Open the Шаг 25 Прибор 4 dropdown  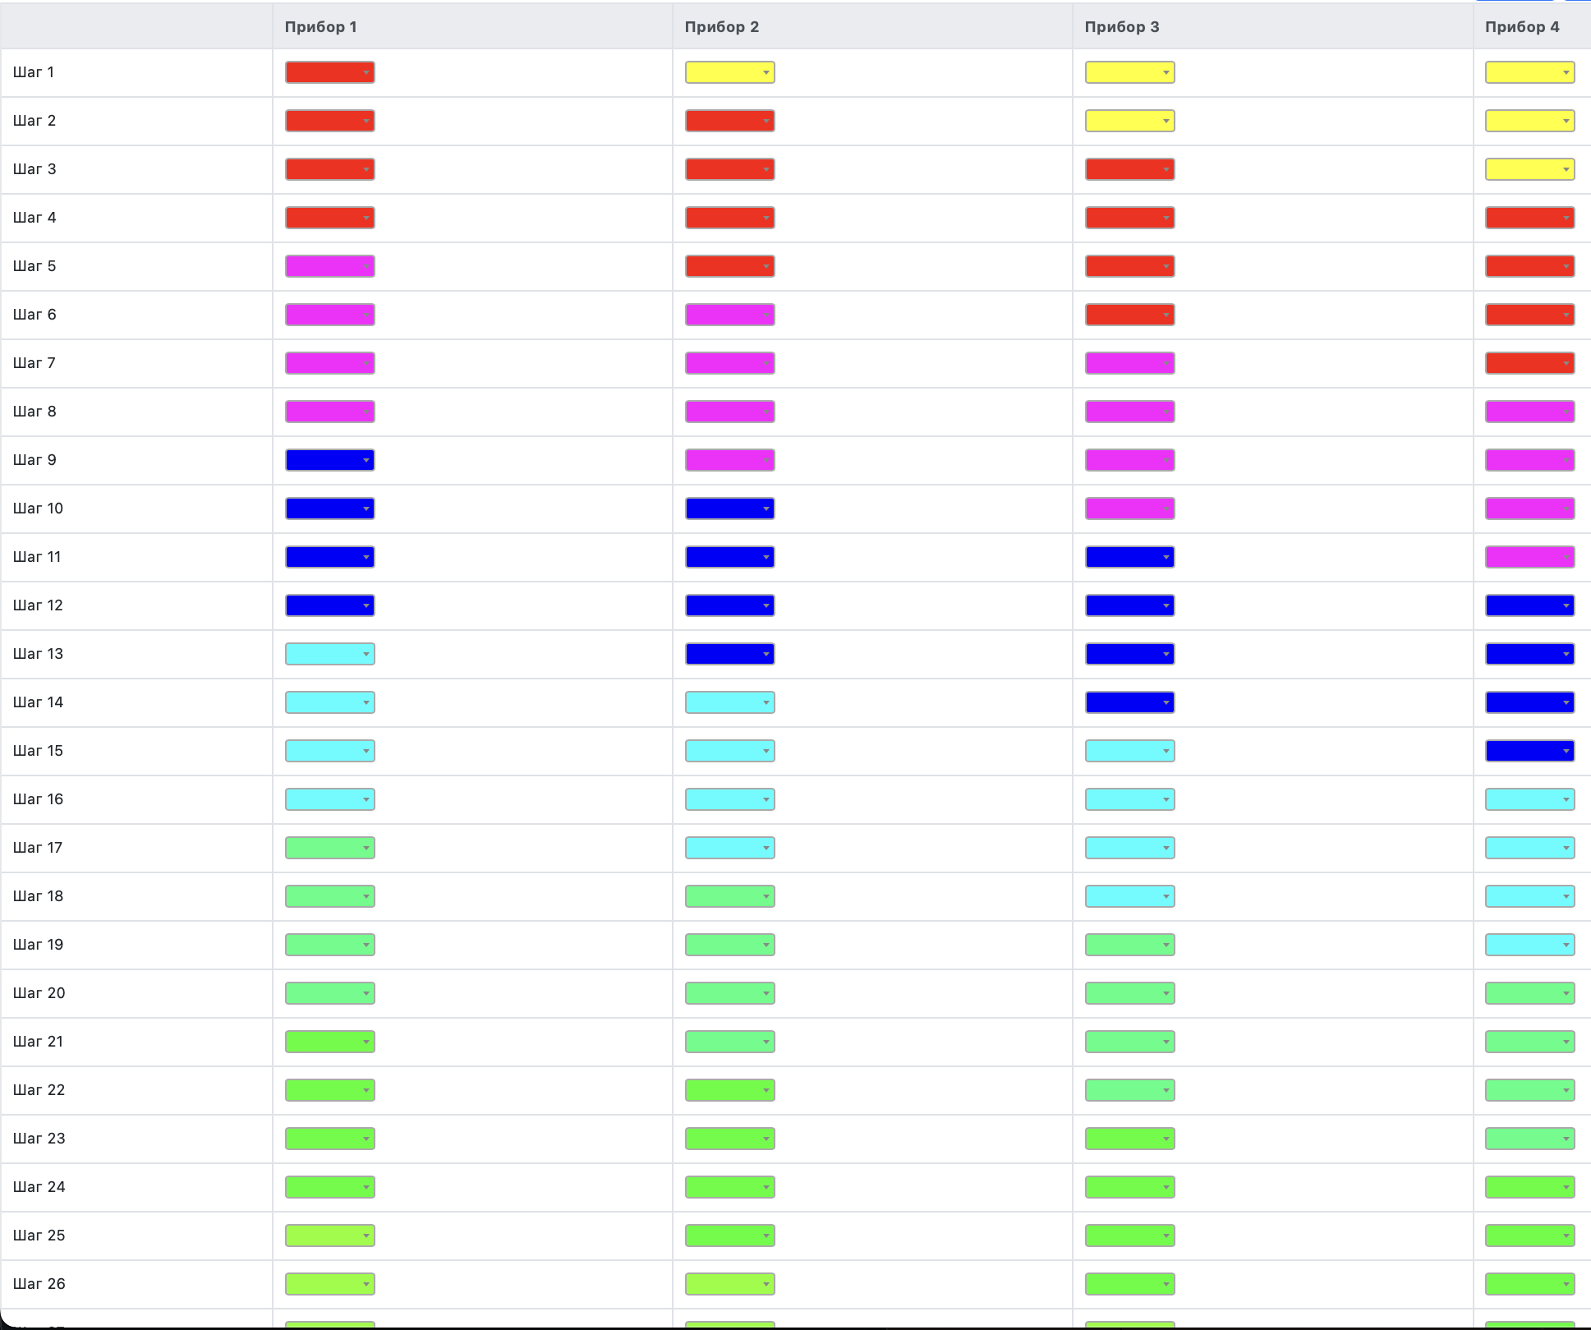coord(1530,1236)
